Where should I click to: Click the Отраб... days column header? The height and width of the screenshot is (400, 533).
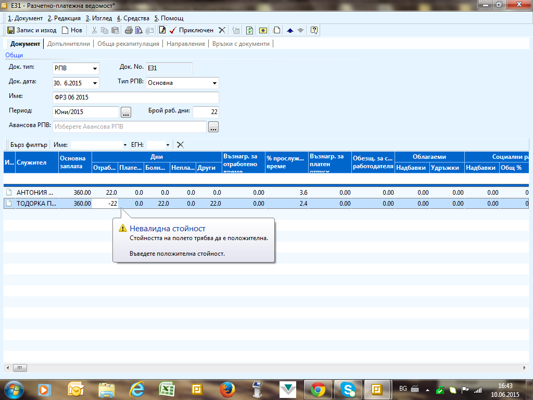[105, 167]
